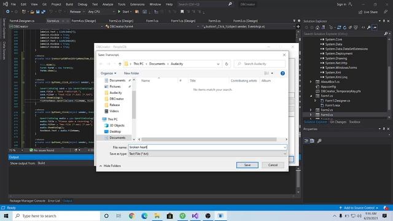Click Solution Explorer properties wrench icon
The image size is (393, 221).
[368, 28]
